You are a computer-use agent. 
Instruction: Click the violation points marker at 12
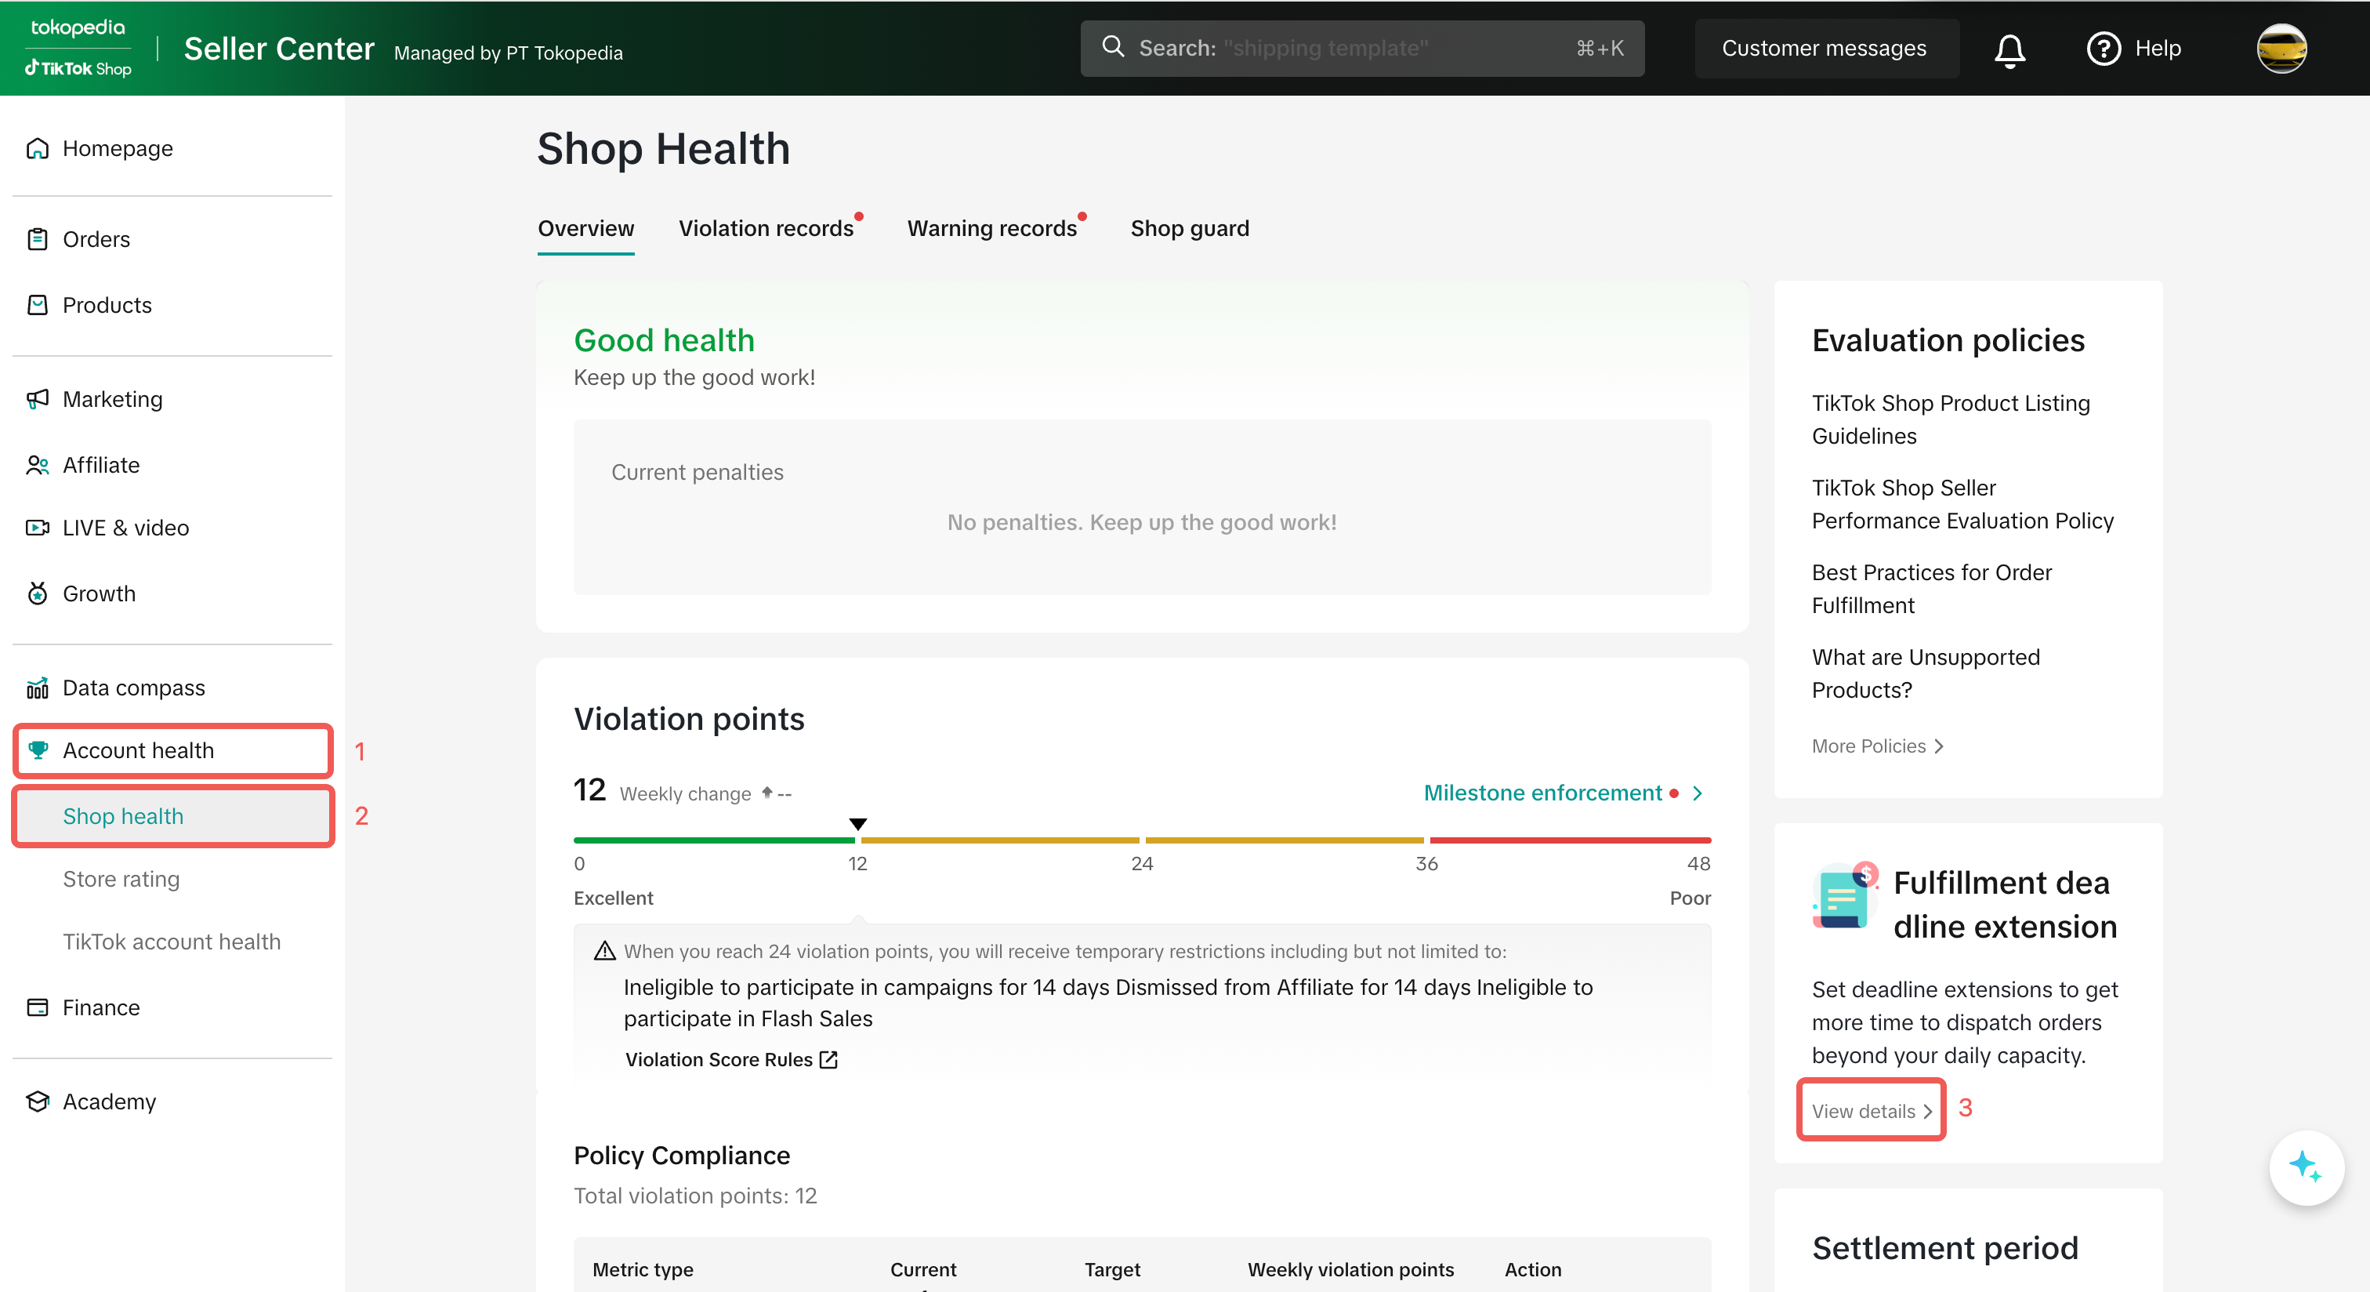857,825
